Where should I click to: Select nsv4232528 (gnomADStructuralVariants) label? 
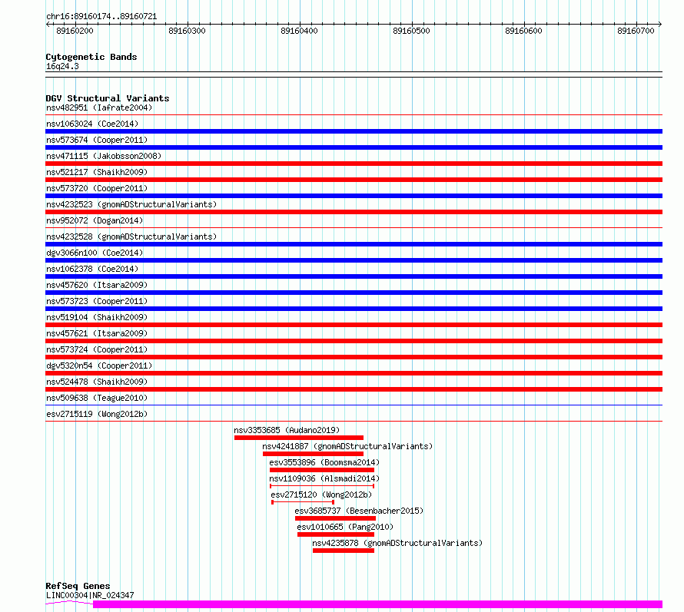(x=131, y=237)
